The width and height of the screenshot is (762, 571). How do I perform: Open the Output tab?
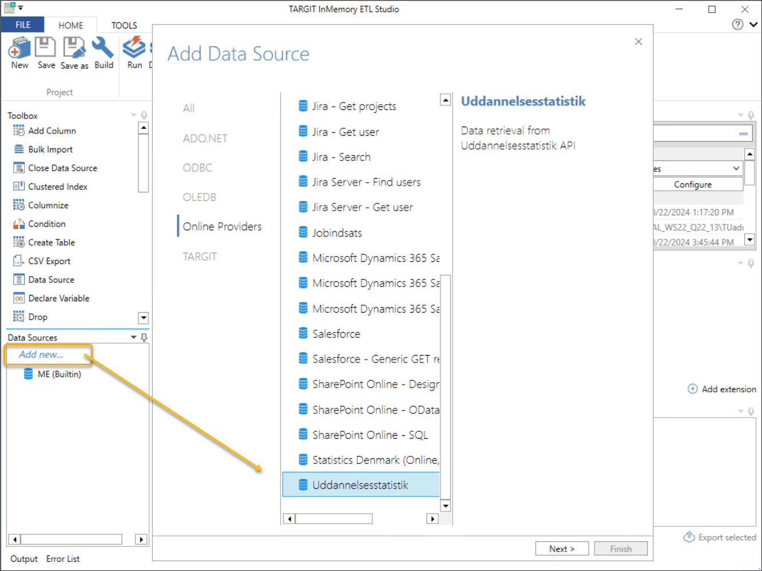tap(24, 559)
